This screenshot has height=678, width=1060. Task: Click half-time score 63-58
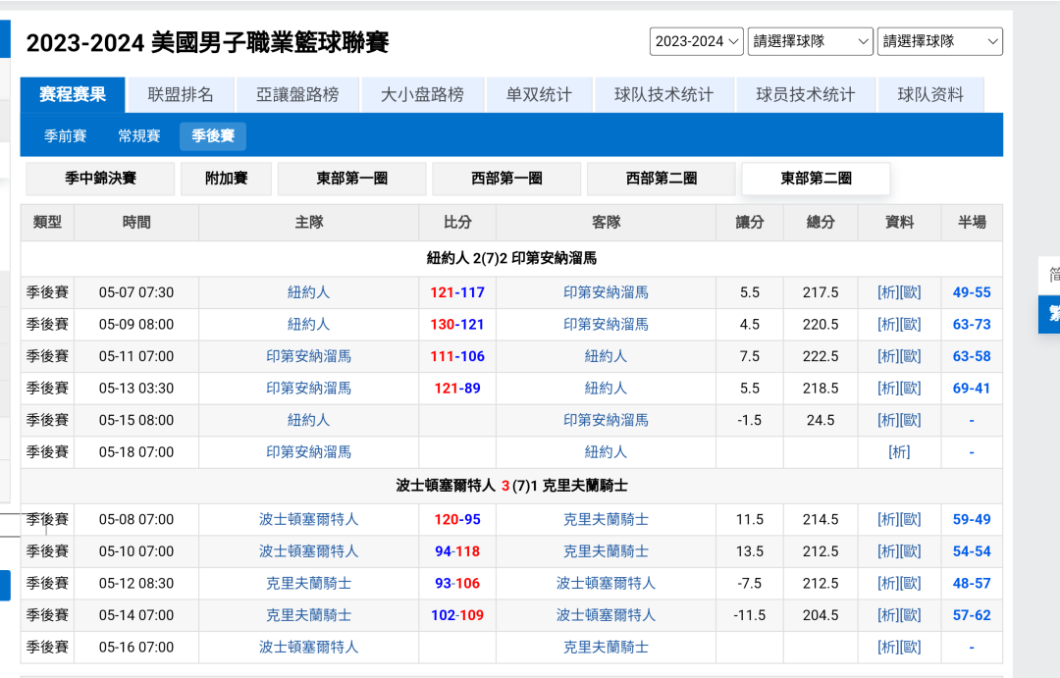[x=972, y=356]
